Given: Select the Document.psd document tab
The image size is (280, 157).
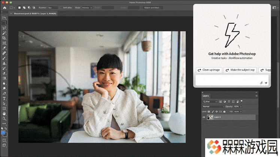Looking at the screenshot, I should coord(35,13).
